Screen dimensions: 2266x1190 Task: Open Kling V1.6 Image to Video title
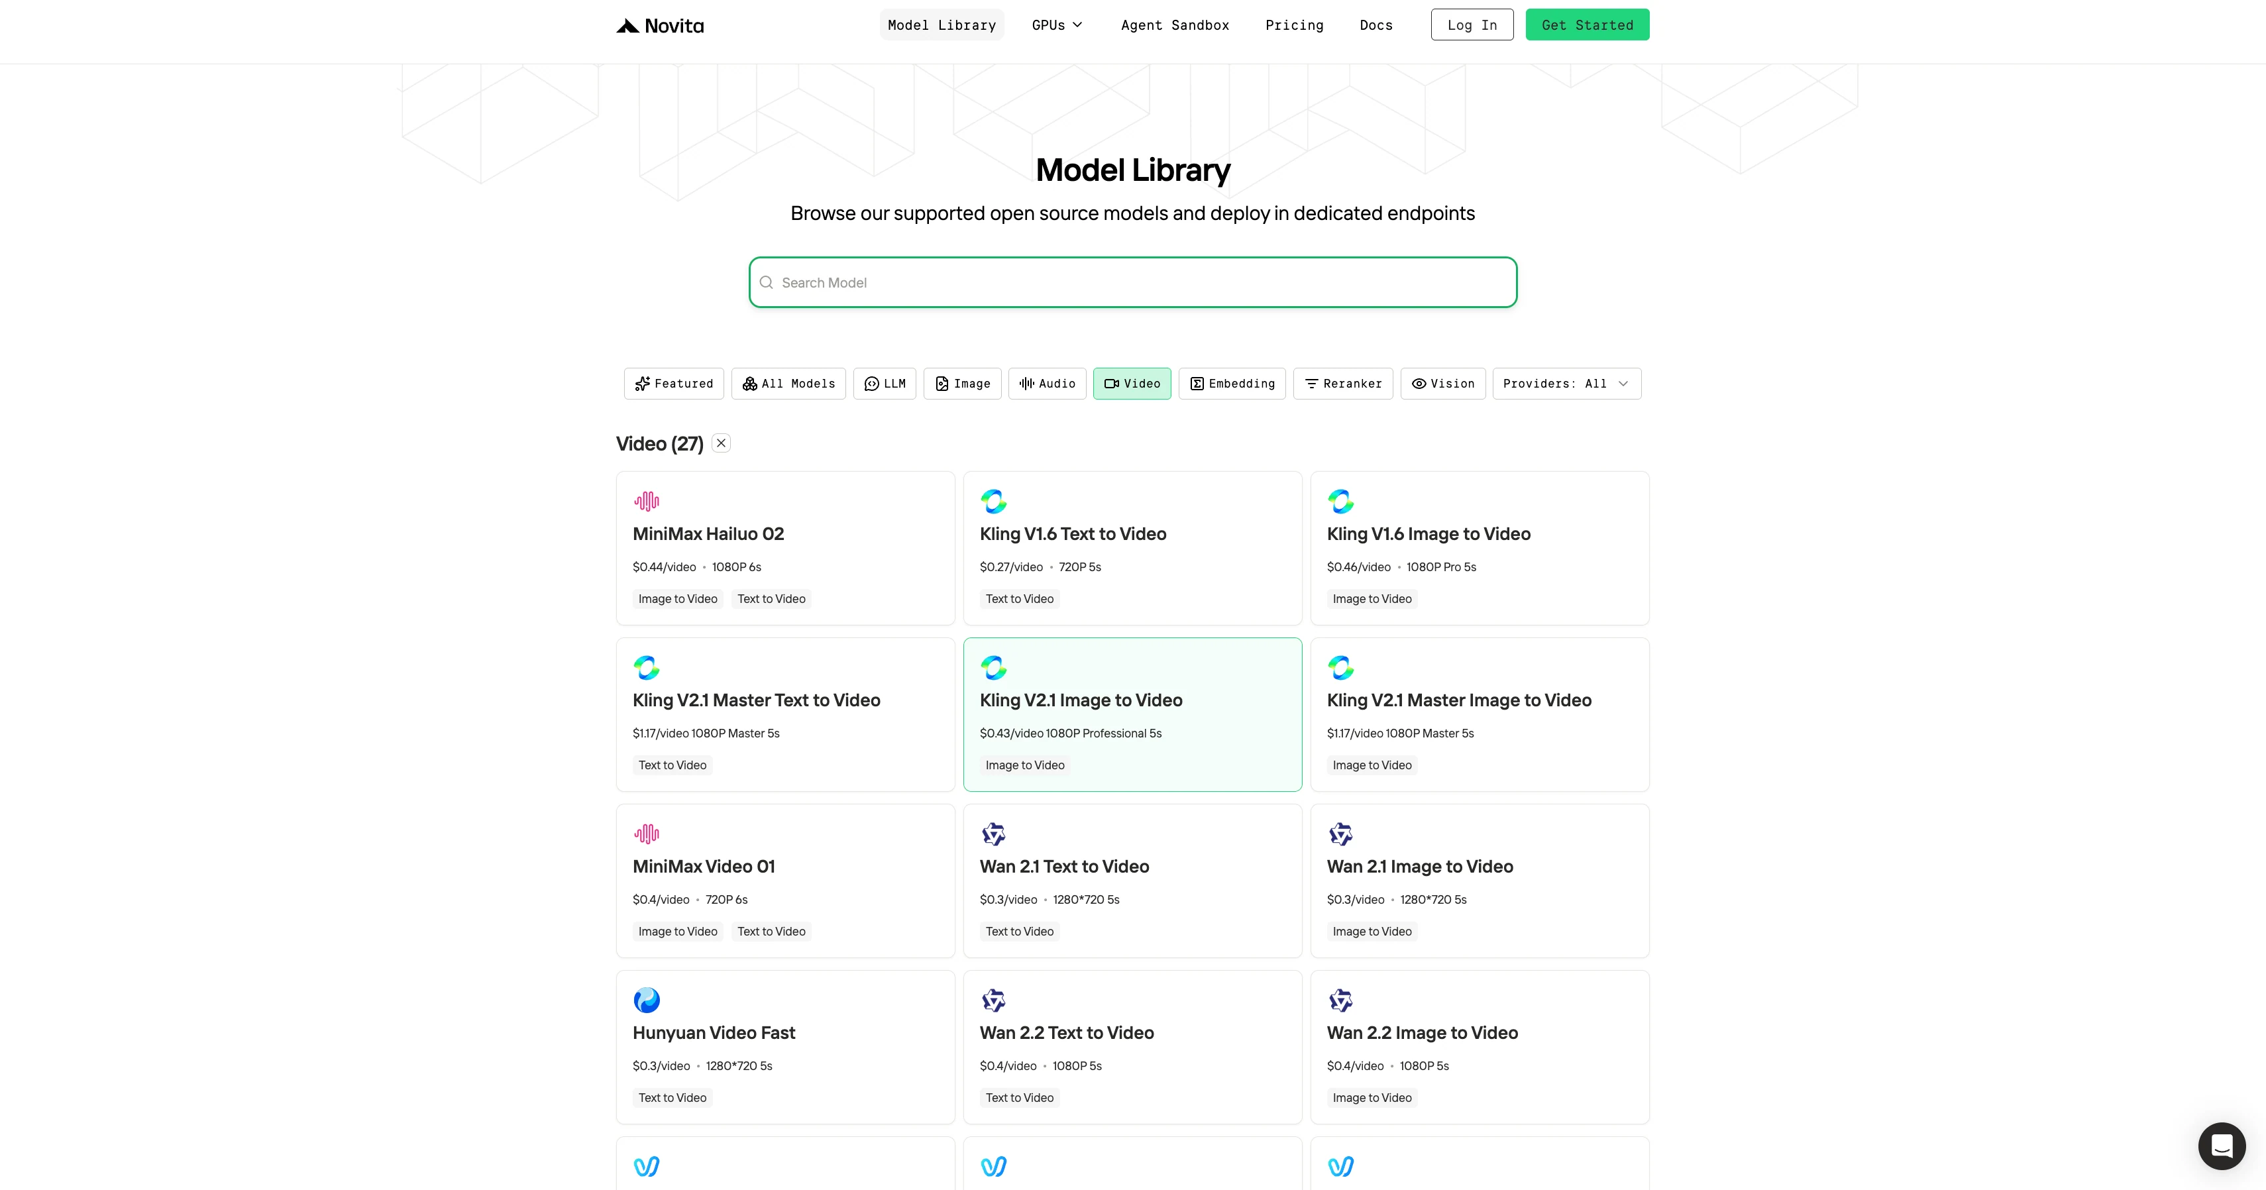(x=1429, y=534)
